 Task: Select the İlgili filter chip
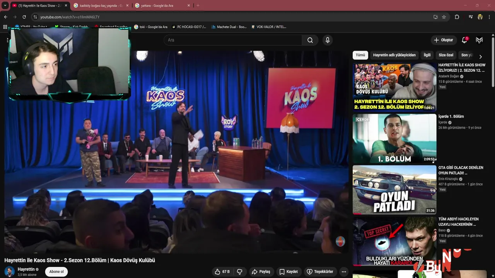pos(427,55)
